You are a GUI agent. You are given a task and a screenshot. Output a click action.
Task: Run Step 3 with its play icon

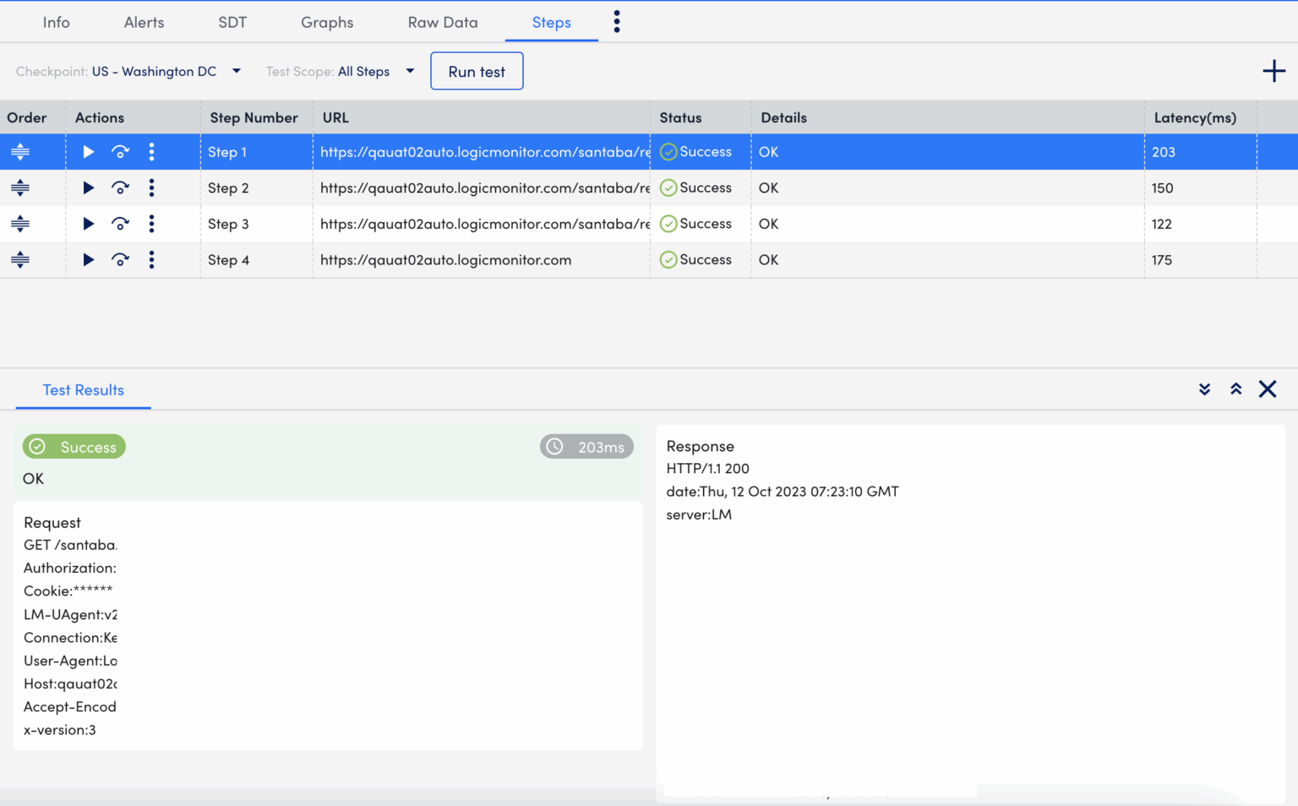tap(88, 224)
